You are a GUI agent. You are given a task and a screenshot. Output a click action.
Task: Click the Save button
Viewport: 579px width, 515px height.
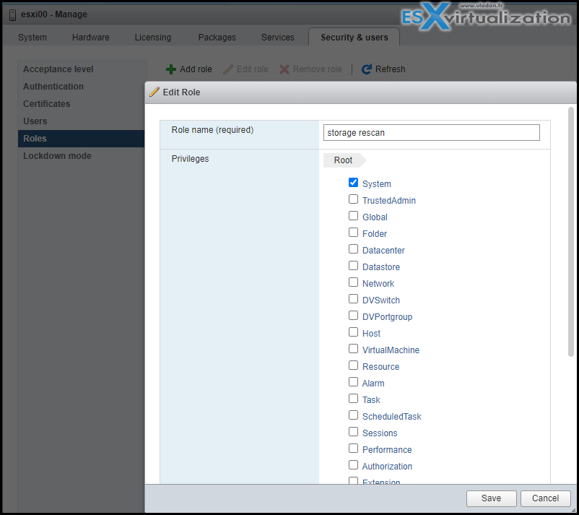(x=491, y=498)
